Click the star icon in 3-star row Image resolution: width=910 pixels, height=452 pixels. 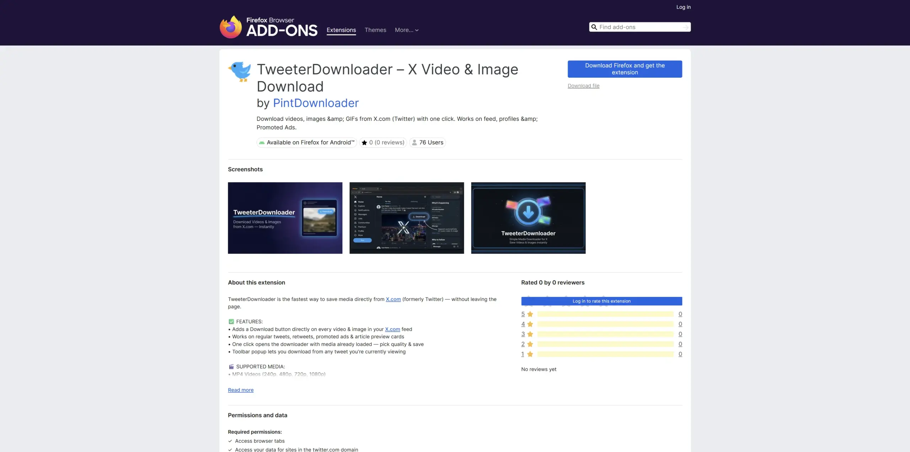click(530, 334)
